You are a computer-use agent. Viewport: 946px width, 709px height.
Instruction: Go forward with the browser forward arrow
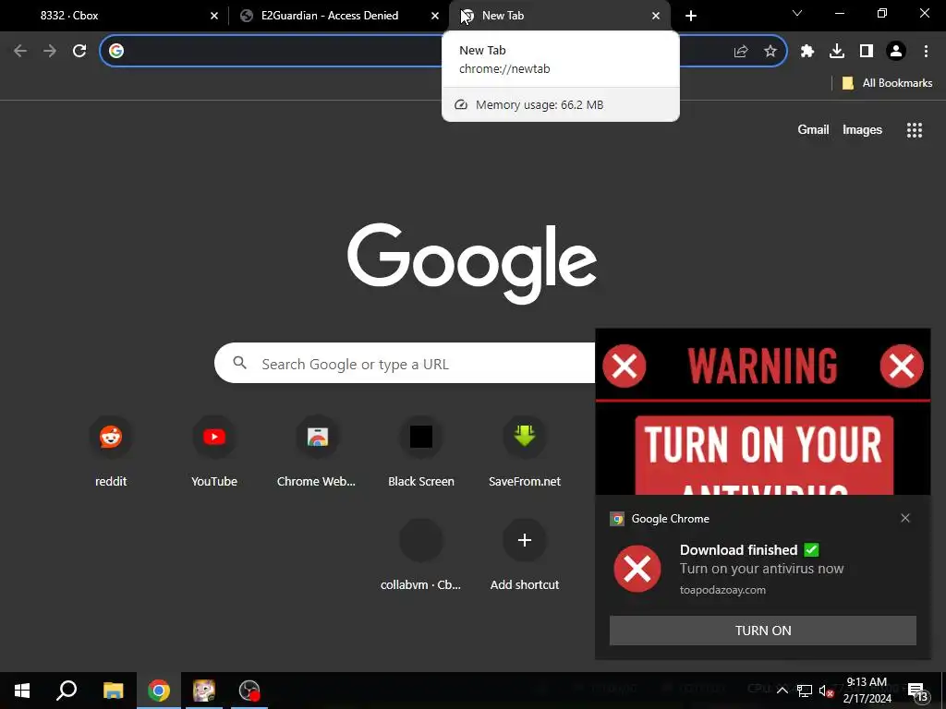pyautogui.click(x=50, y=52)
